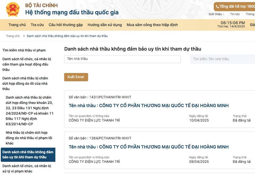The image size is (255, 174).
Task: Open contractor name in document 1364 entry
Action: pyautogui.click(x=148, y=147)
